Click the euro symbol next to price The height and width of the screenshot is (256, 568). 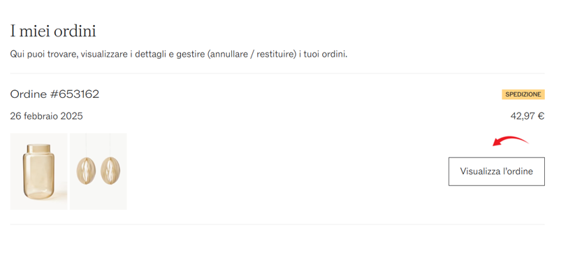541,116
